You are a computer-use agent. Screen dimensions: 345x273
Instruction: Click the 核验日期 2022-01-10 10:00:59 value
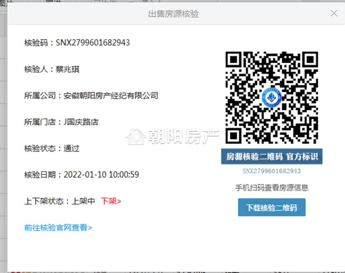(x=101, y=175)
